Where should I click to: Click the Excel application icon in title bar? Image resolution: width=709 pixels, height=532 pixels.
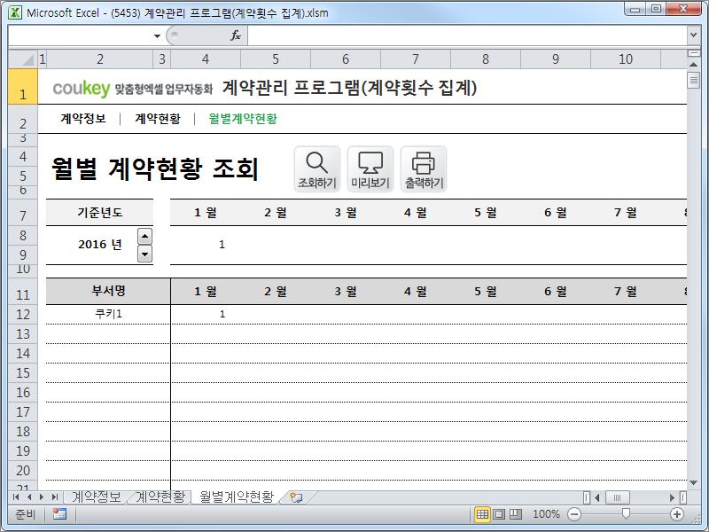14,12
